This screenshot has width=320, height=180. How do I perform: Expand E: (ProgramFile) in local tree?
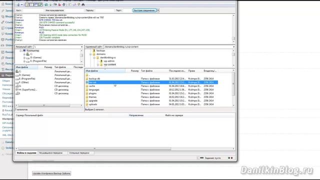[x=24, y=61]
